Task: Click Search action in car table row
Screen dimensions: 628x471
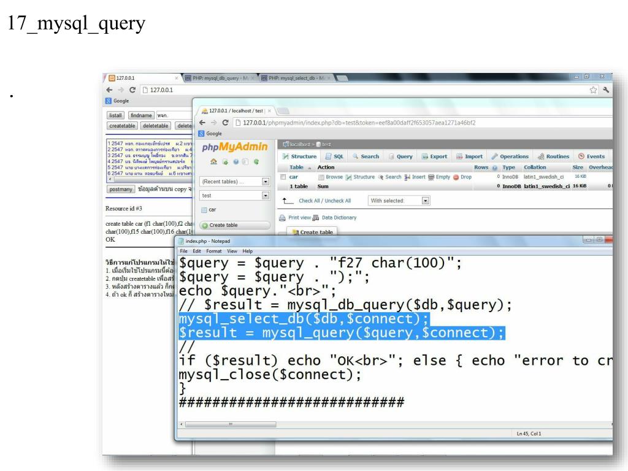Action: pos(389,177)
